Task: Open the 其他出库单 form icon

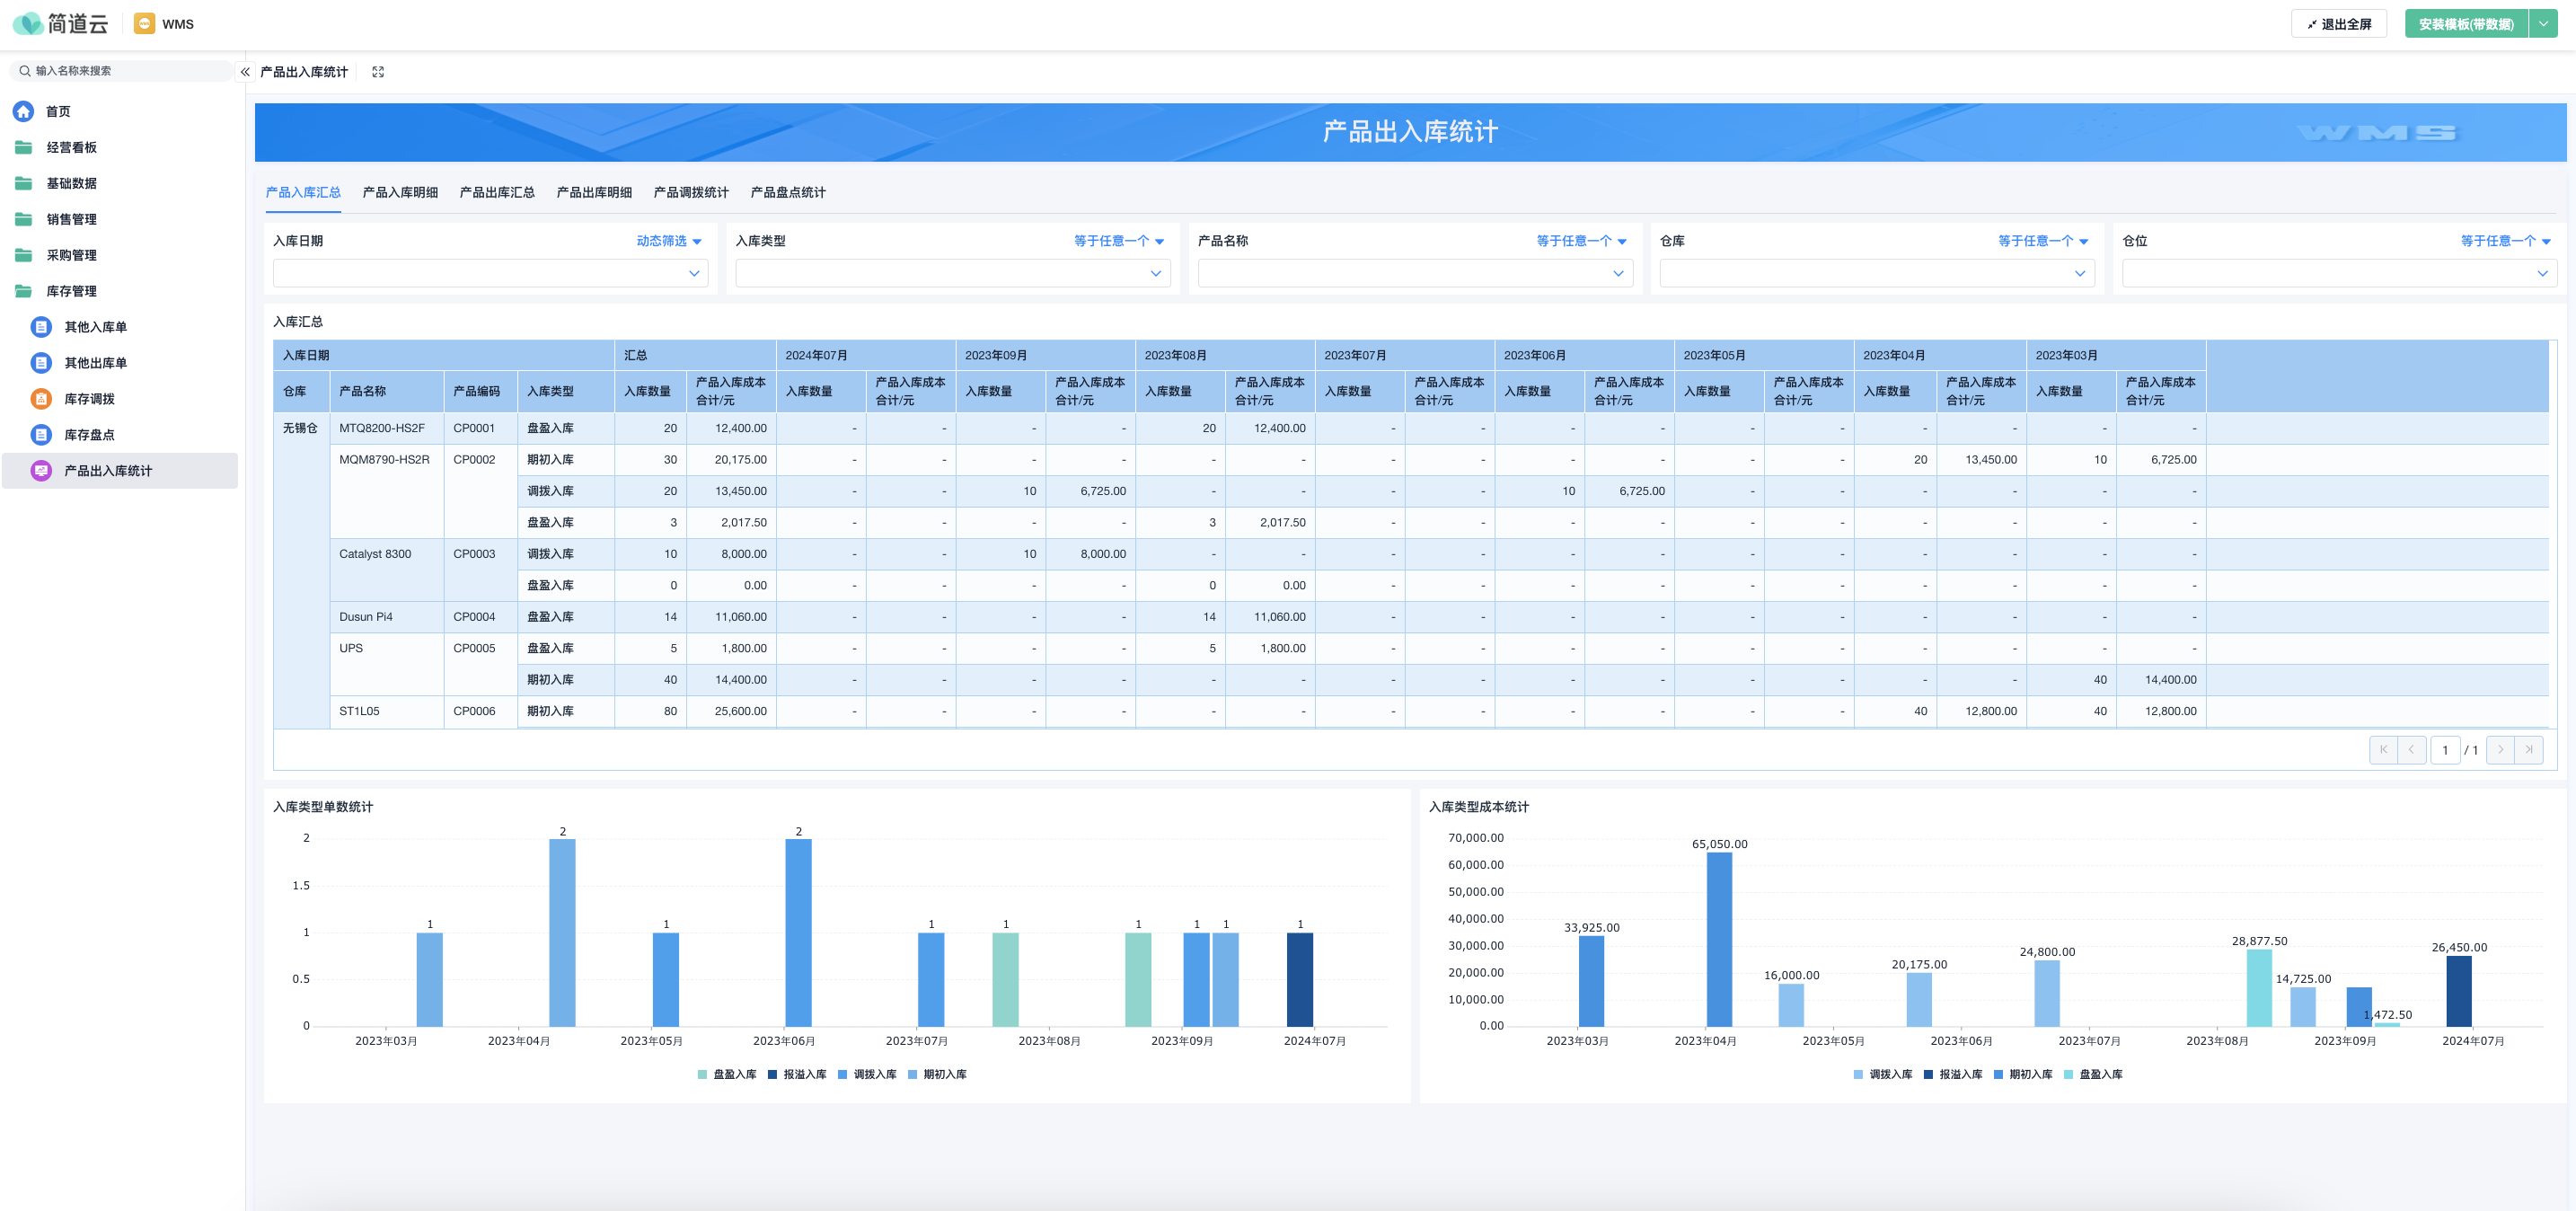Action: (x=41, y=363)
